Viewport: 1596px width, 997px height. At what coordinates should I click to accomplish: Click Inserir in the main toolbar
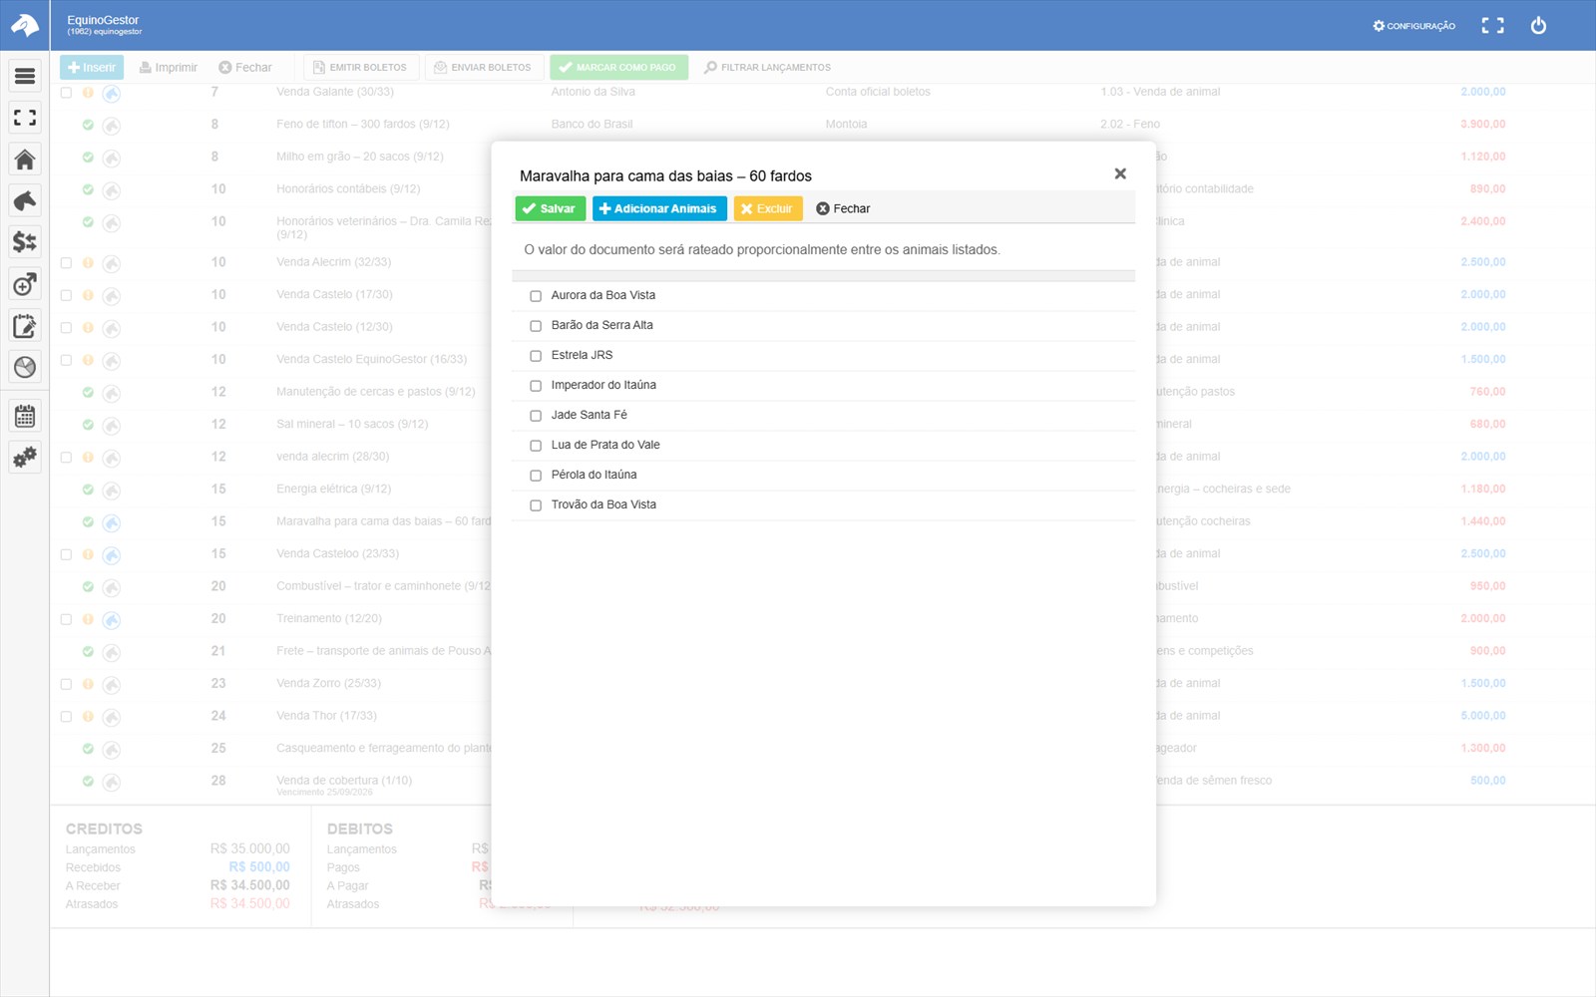[92, 67]
